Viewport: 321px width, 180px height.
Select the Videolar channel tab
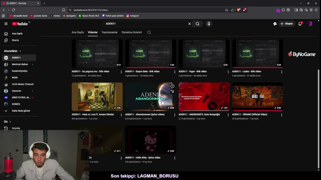coord(93,32)
